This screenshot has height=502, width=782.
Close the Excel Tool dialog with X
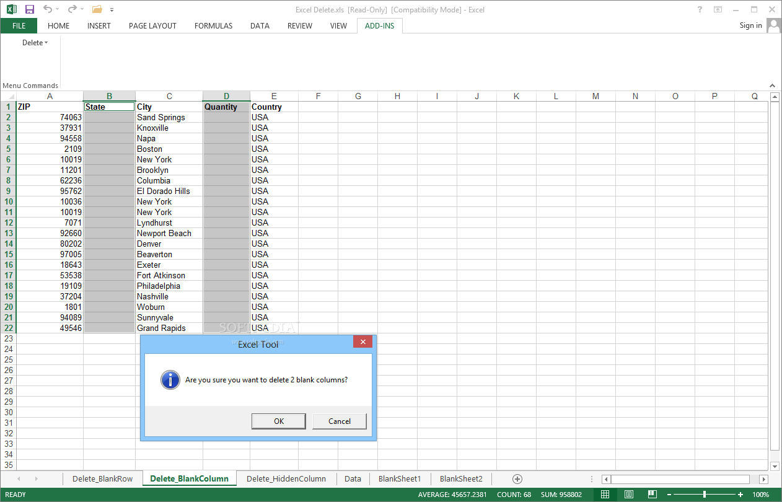click(x=362, y=341)
